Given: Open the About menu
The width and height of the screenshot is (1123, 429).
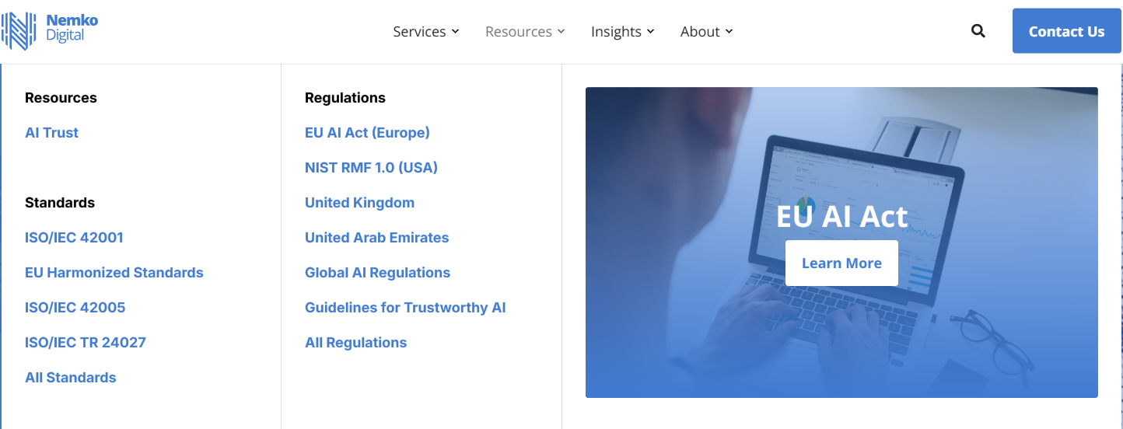Looking at the screenshot, I should point(706,32).
